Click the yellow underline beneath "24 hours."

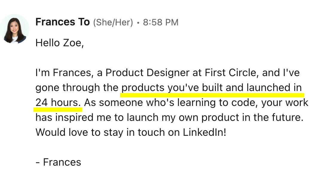click(x=57, y=109)
